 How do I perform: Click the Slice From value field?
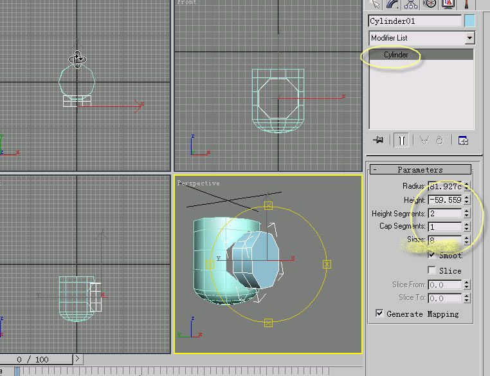point(445,285)
